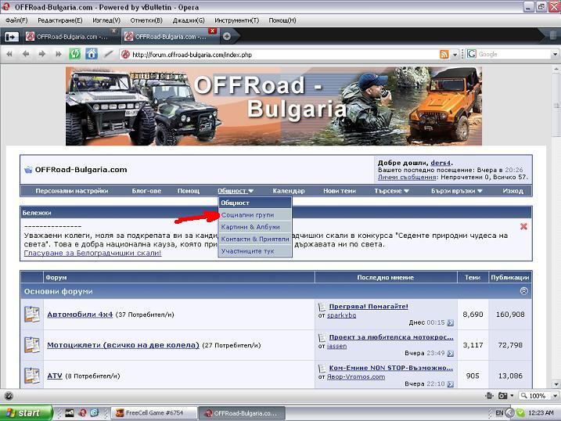Screen dimensions: 561x421
Task: Open new tab with plus button
Action: pos(227,36)
